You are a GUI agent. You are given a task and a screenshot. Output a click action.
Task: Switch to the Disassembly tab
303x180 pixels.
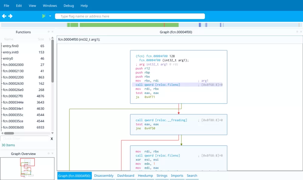point(104,176)
